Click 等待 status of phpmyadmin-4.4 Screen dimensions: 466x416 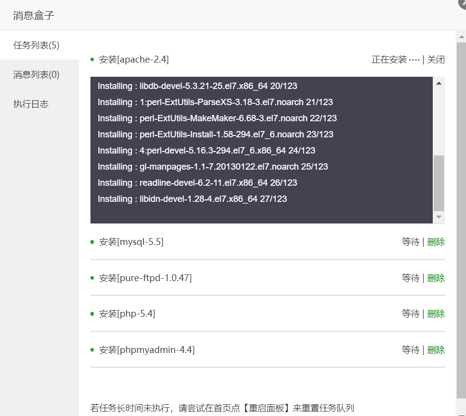pos(410,350)
